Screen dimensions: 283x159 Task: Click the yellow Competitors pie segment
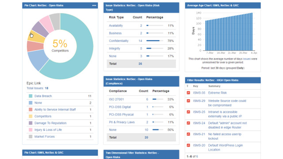tap(37, 38)
